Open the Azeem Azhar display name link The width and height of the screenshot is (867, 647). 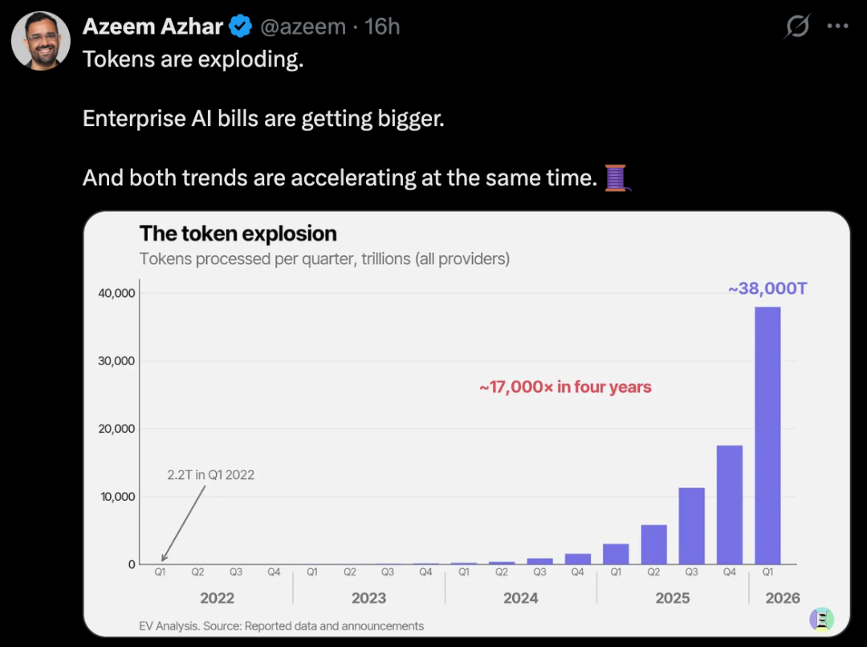[x=153, y=26]
